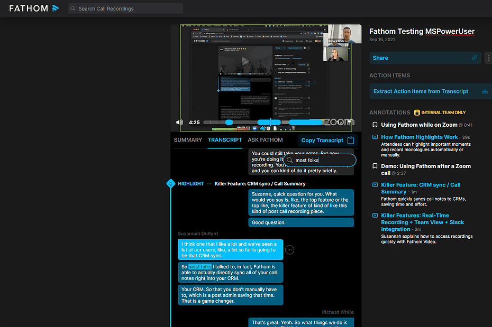Click highlight title in transcript 'Killer Feature: CRM sync / Call Summary'

(x=260, y=184)
